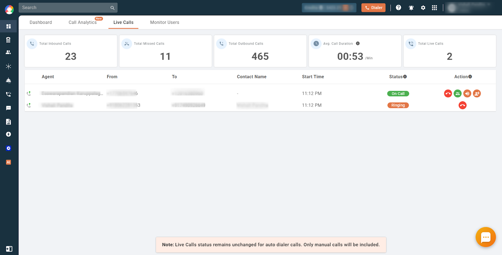Open the chat support widget bubble

click(x=486, y=237)
